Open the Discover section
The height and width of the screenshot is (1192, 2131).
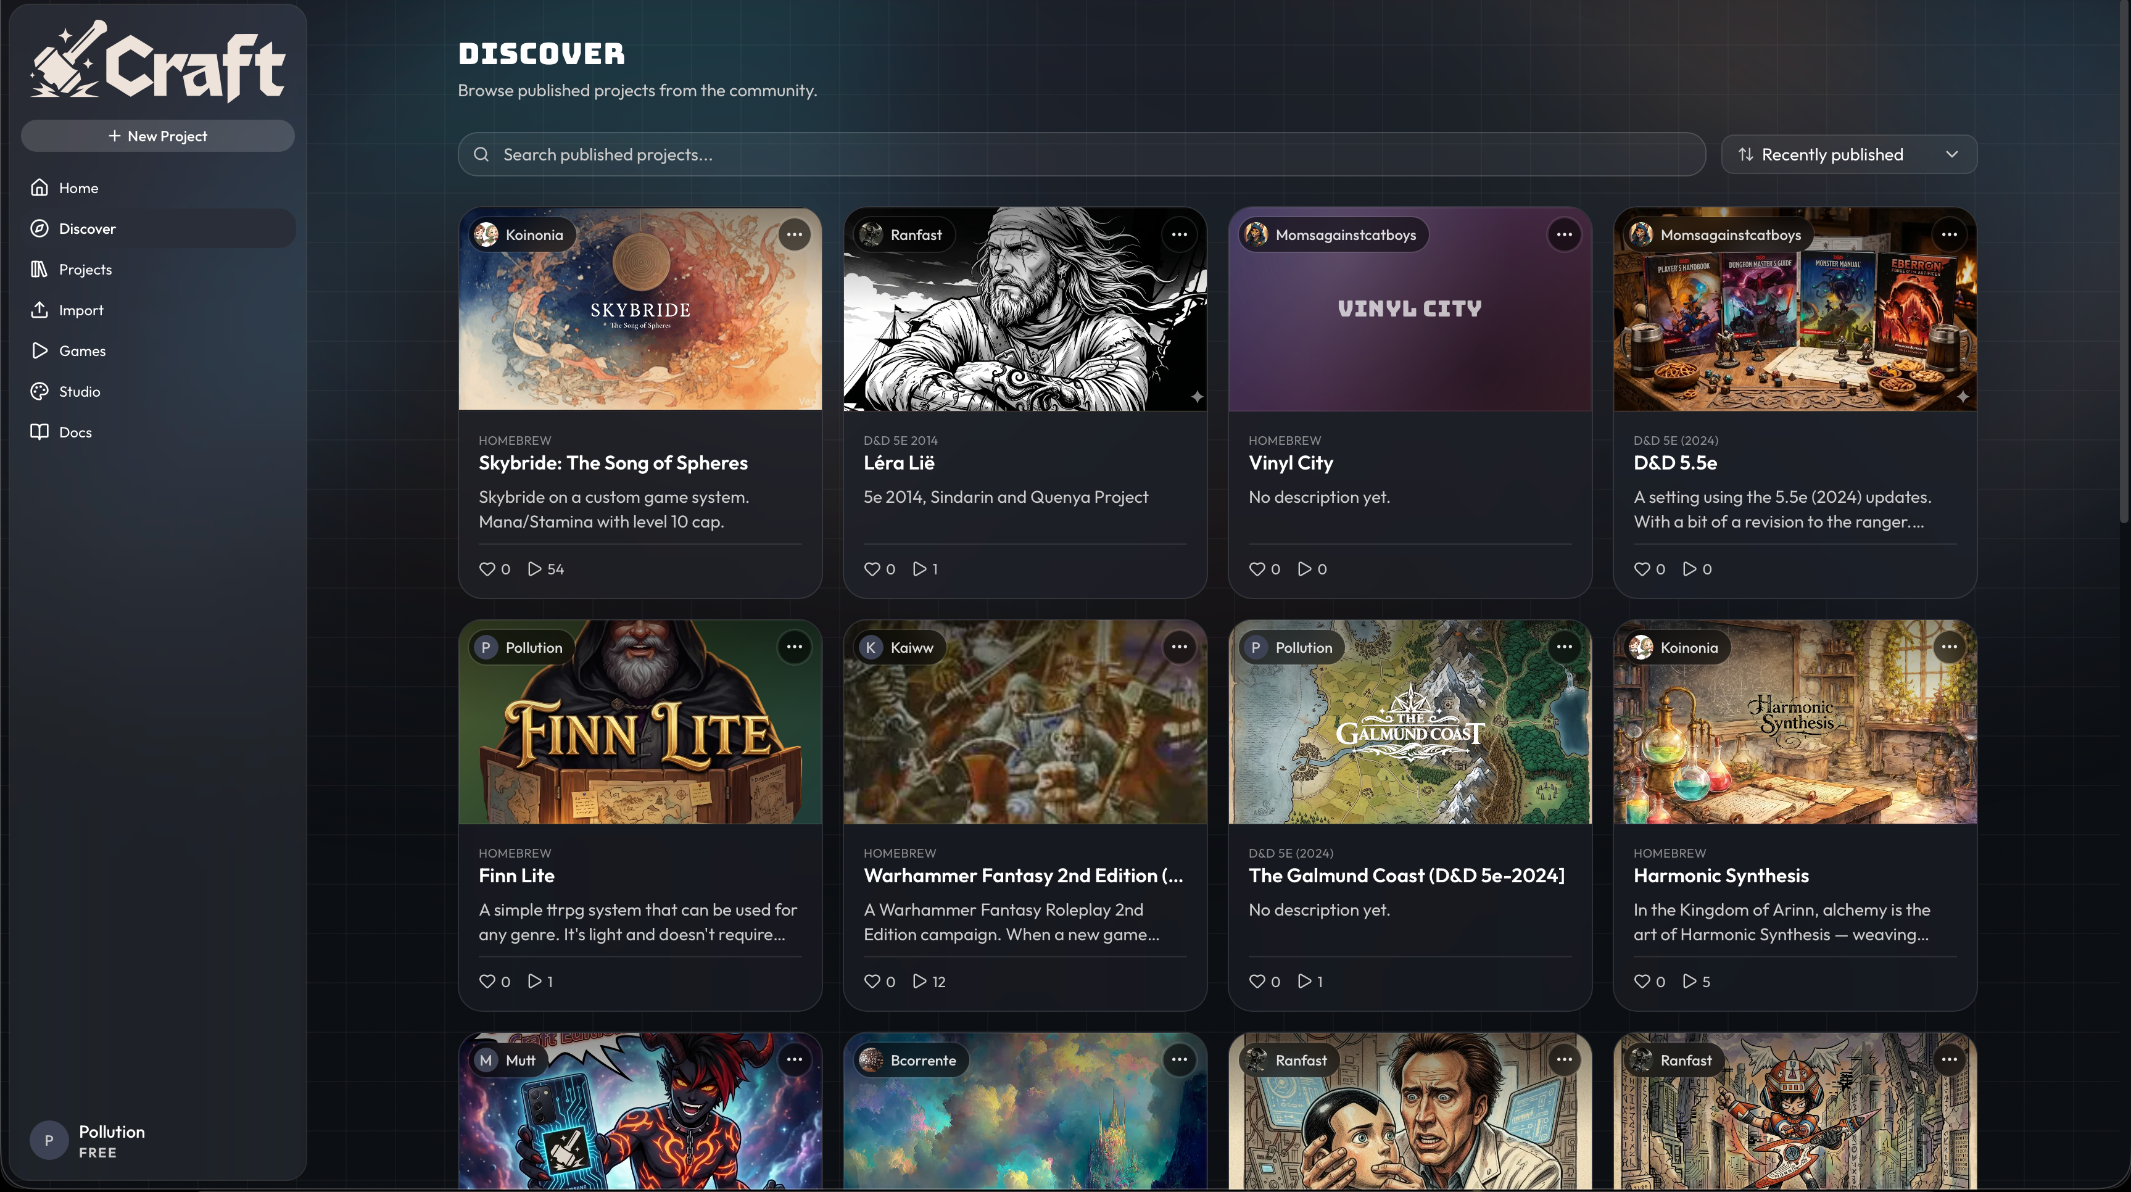click(157, 228)
